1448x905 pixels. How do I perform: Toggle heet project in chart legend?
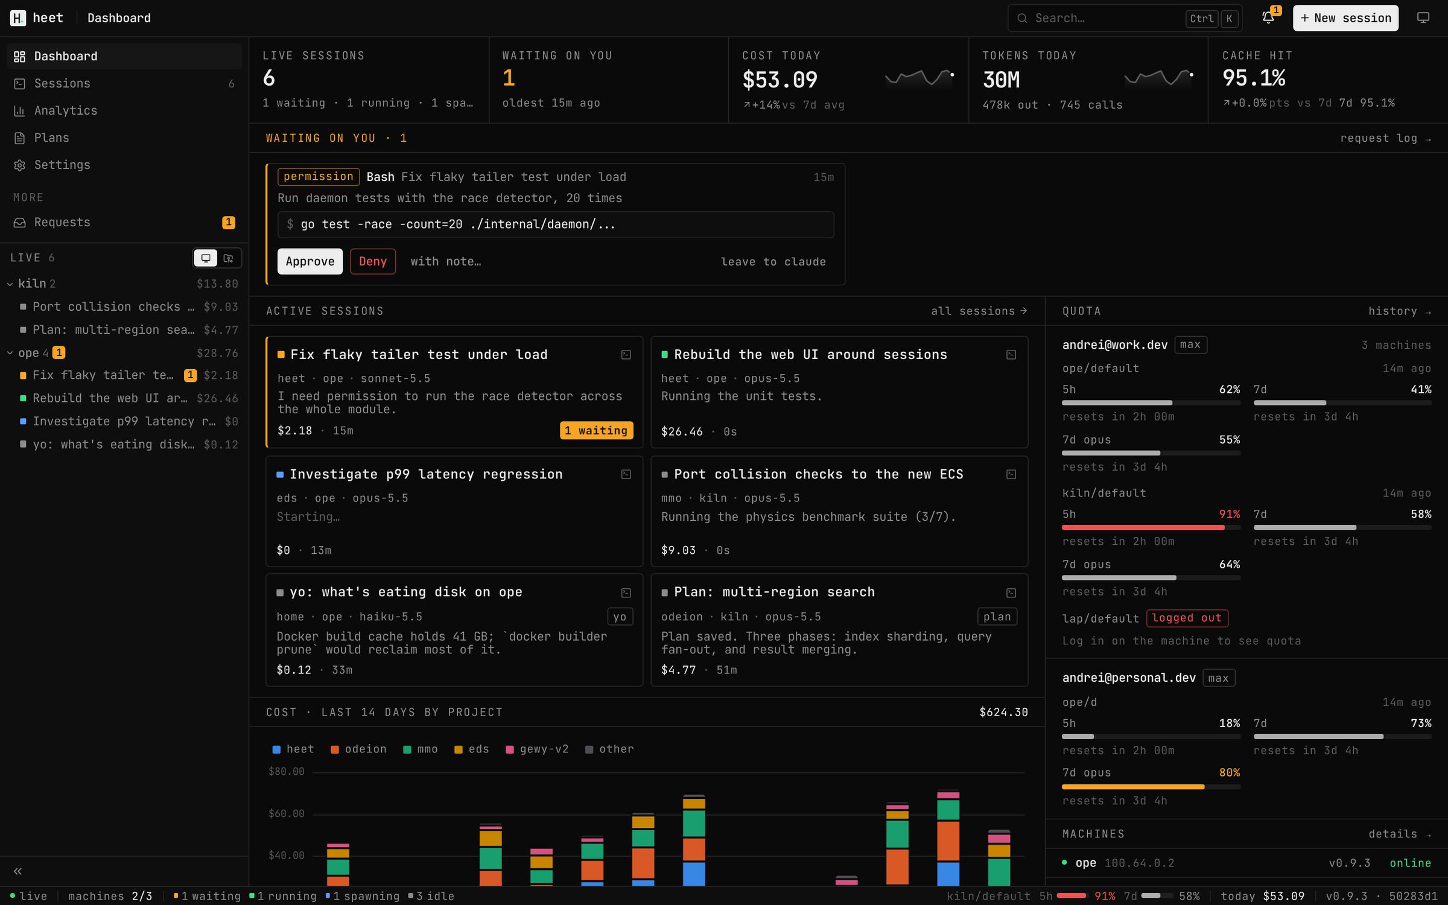pos(293,749)
